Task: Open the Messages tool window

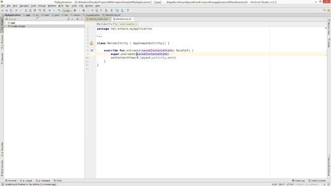Action: coord(43,181)
